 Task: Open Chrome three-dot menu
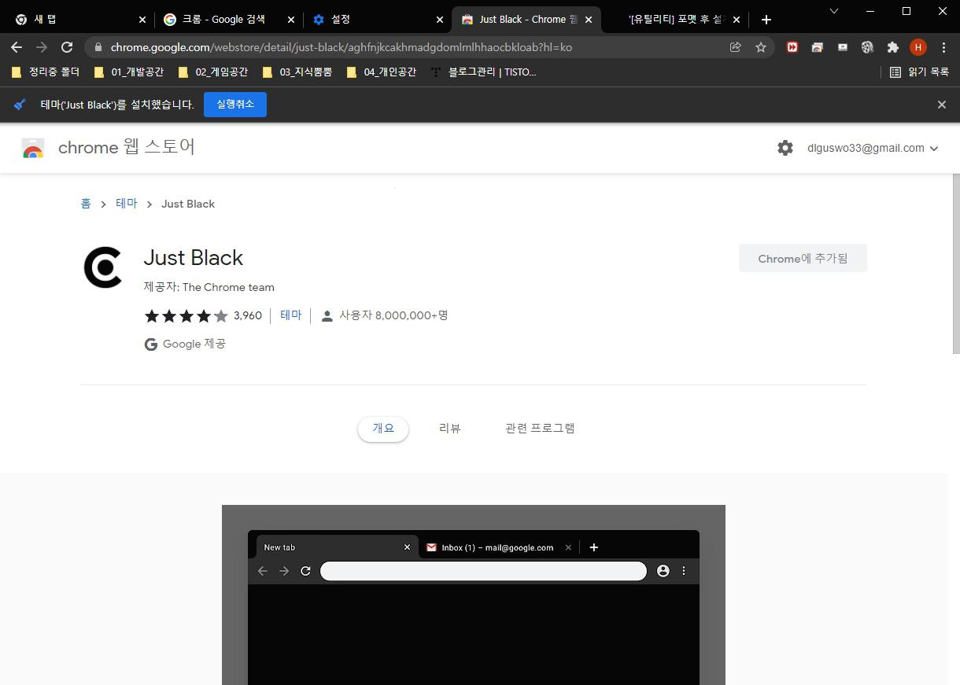point(943,47)
